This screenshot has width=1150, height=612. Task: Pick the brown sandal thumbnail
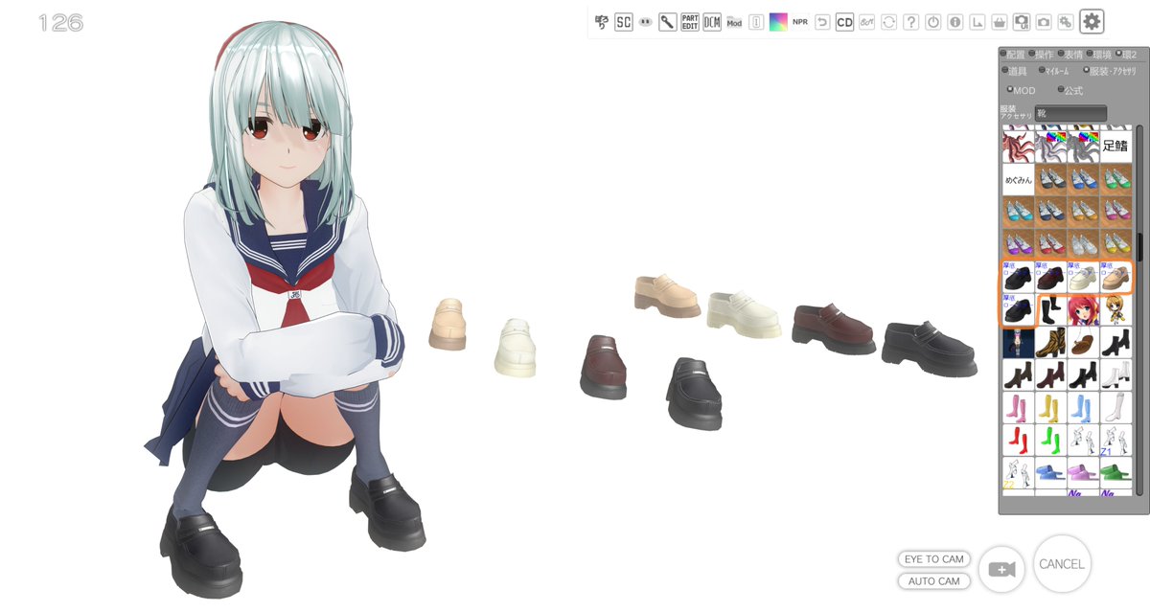[1083, 342]
